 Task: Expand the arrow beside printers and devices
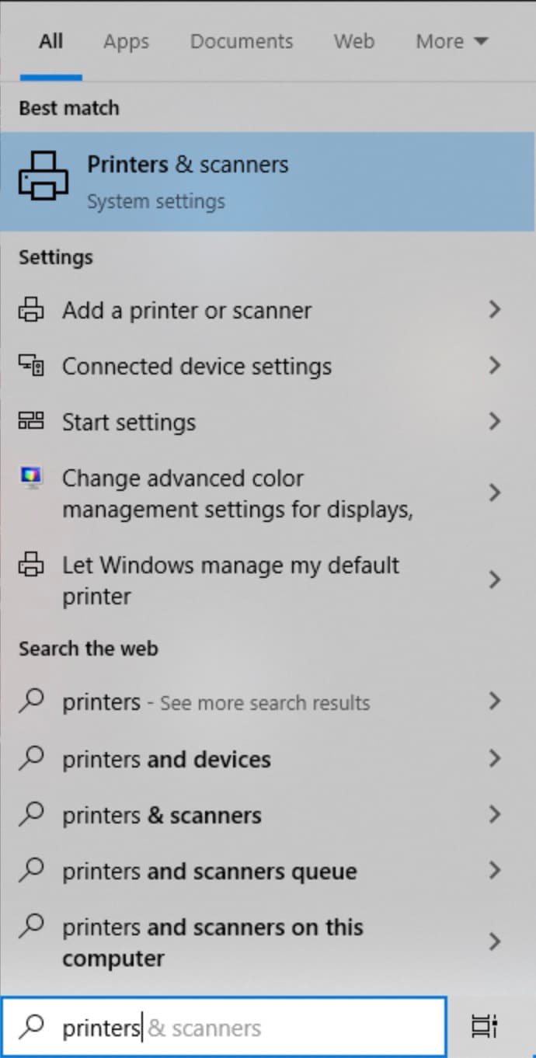coord(495,757)
